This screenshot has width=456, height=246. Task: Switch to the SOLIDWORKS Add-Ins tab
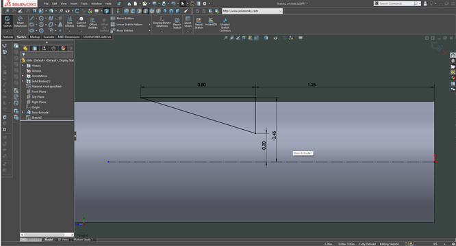97,37
